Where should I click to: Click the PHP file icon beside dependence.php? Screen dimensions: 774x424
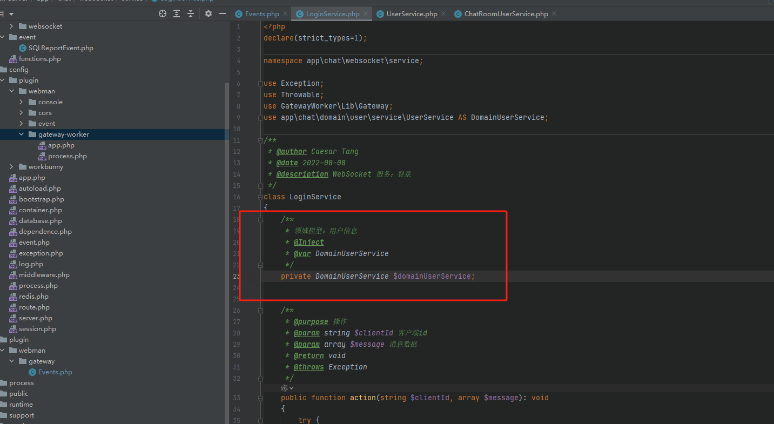pyautogui.click(x=13, y=232)
